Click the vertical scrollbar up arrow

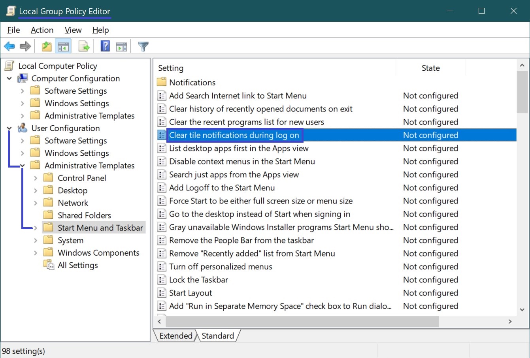[522, 65]
